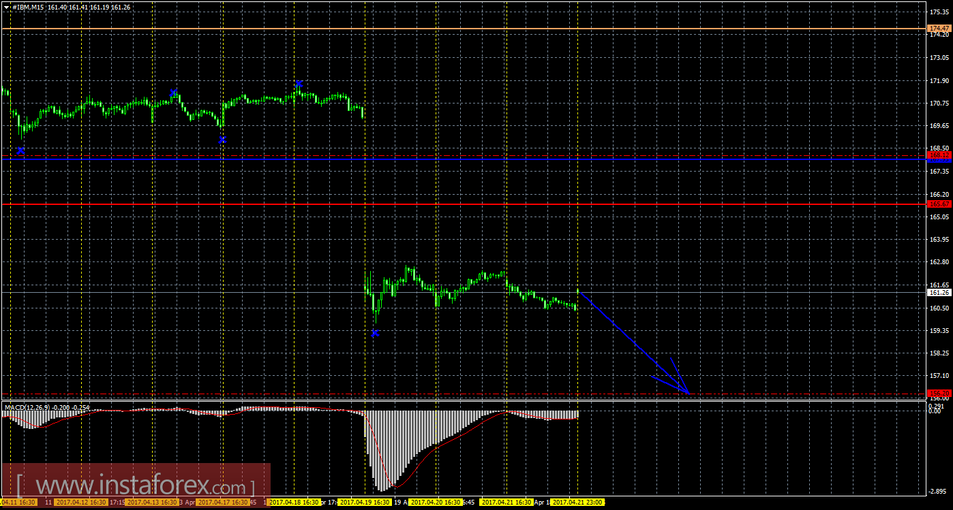
Task: Click the 173.05 price scale value
Action: (x=938, y=58)
